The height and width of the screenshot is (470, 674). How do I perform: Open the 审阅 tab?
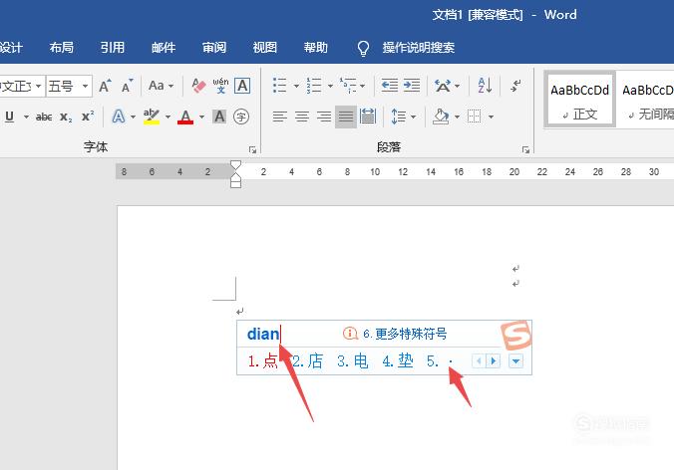[214, 47]
